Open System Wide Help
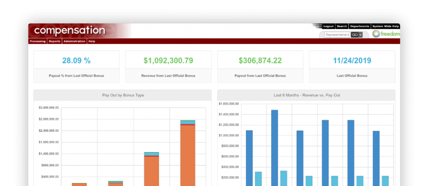 point(386,26)
